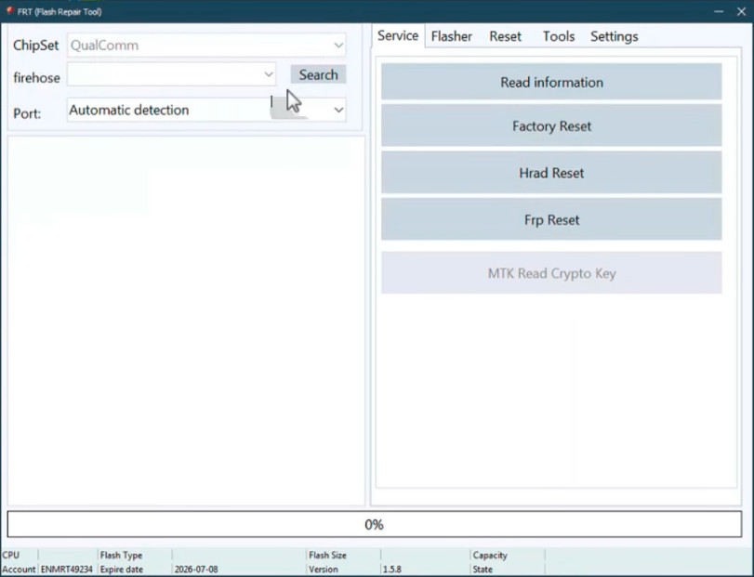
Task: Open the Settings tab
Action: coord(614,36)
